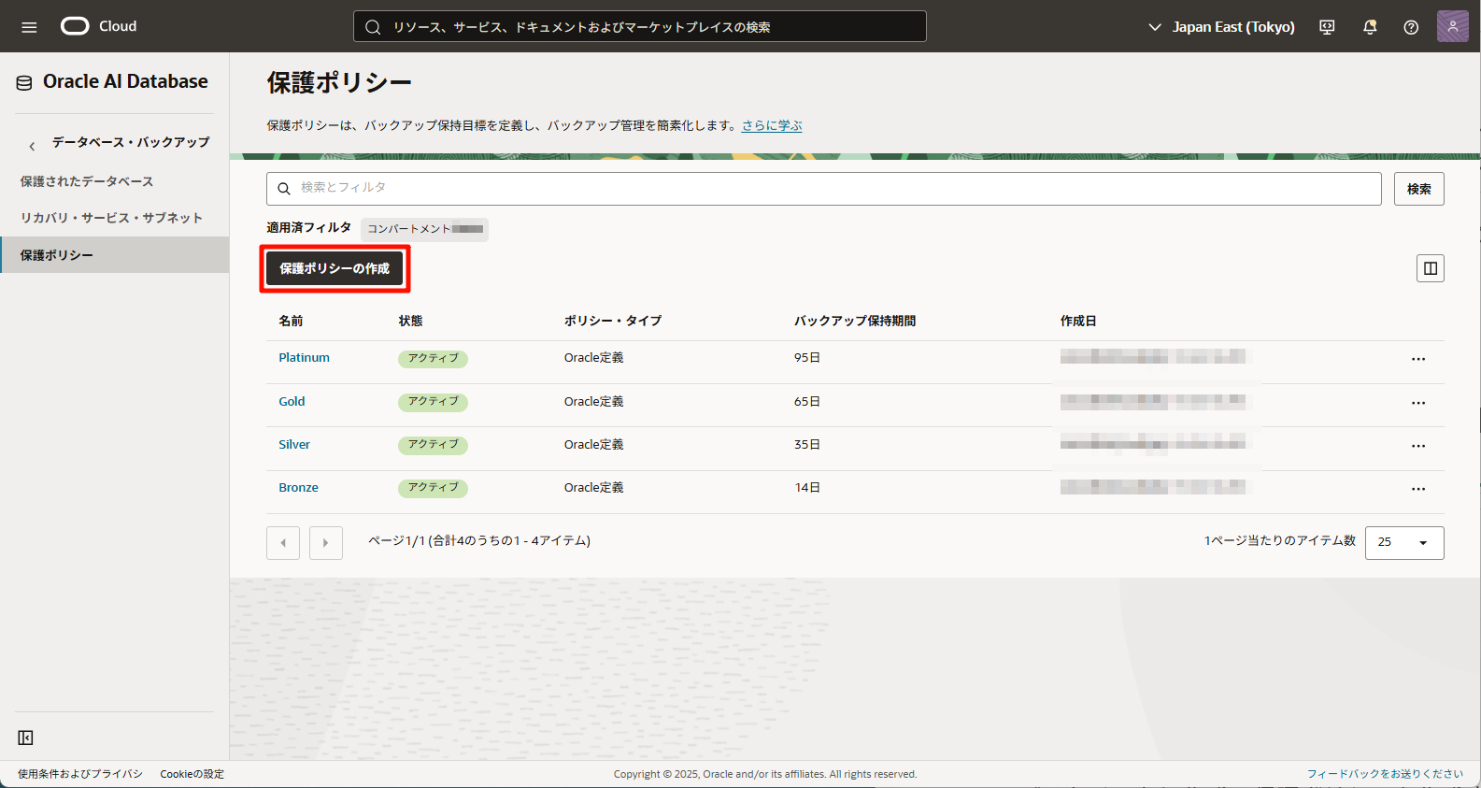Open the Bronze policy link
This screenshot has width=1481, height=788.
click(x=298, y=488)
